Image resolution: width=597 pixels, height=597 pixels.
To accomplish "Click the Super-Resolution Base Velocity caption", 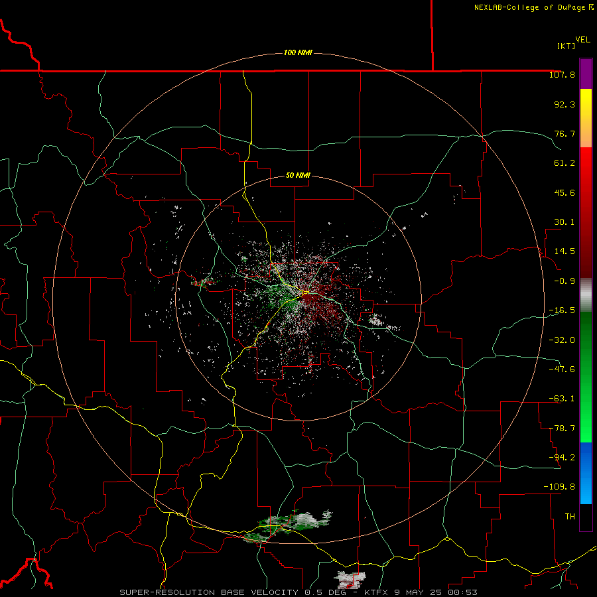I will click(x=298, y=592).
